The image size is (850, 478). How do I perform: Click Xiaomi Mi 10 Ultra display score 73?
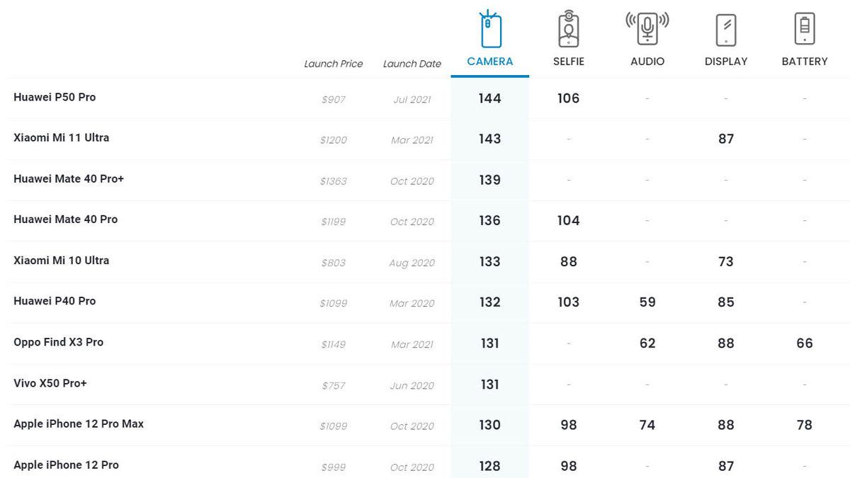click(726, 261)
